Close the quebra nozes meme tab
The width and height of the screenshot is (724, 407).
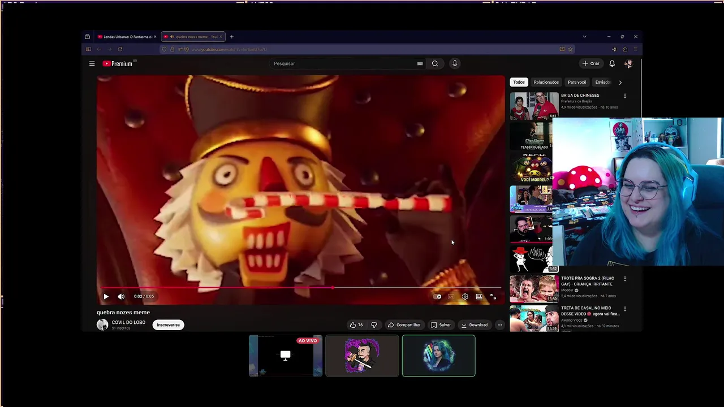(x=221, y=37)
